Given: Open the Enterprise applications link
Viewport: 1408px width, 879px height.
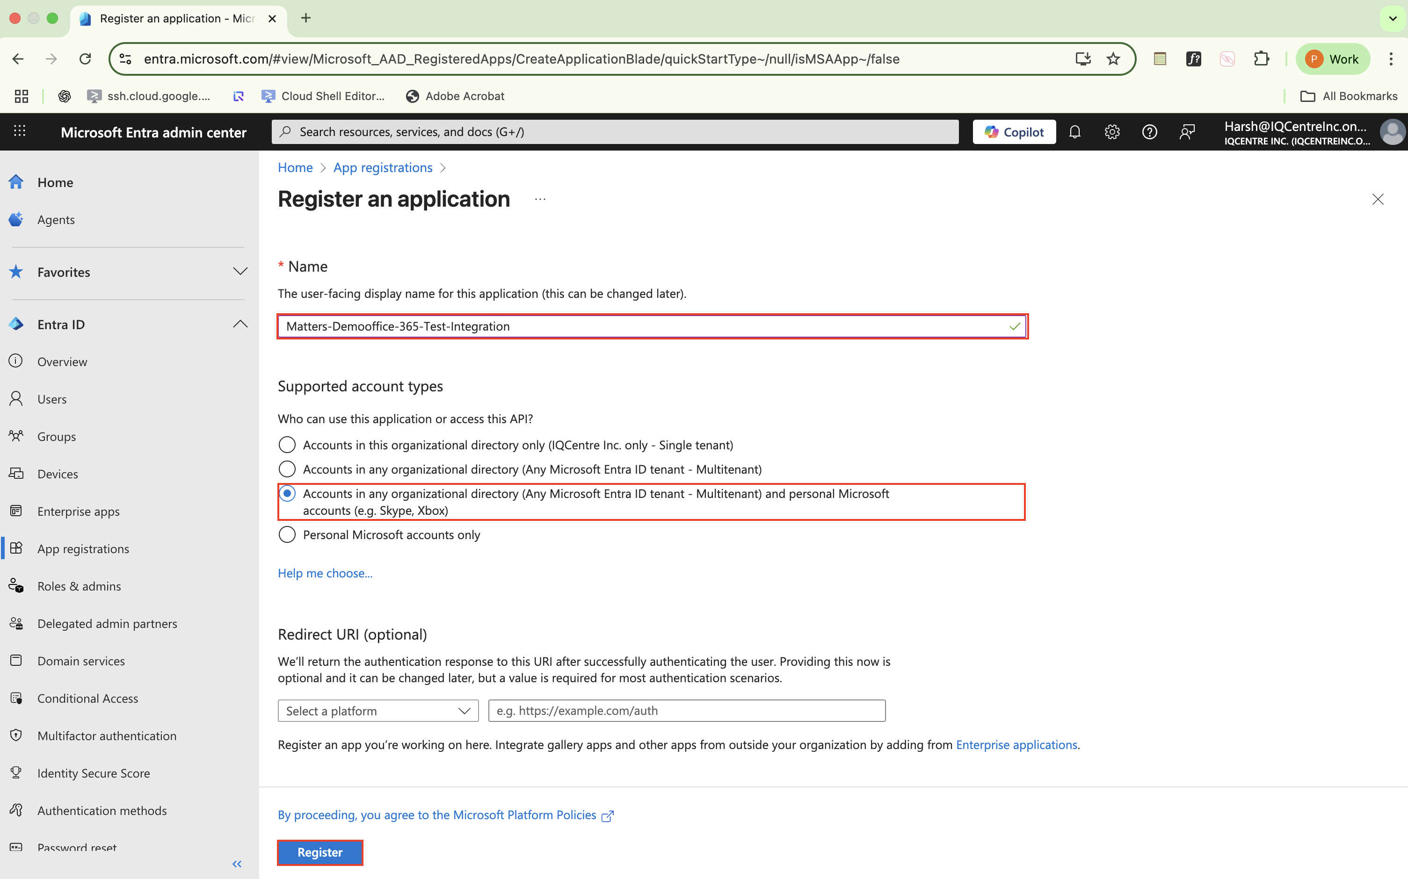Looking at the screenshot, I should click(x=1016, y=745).
